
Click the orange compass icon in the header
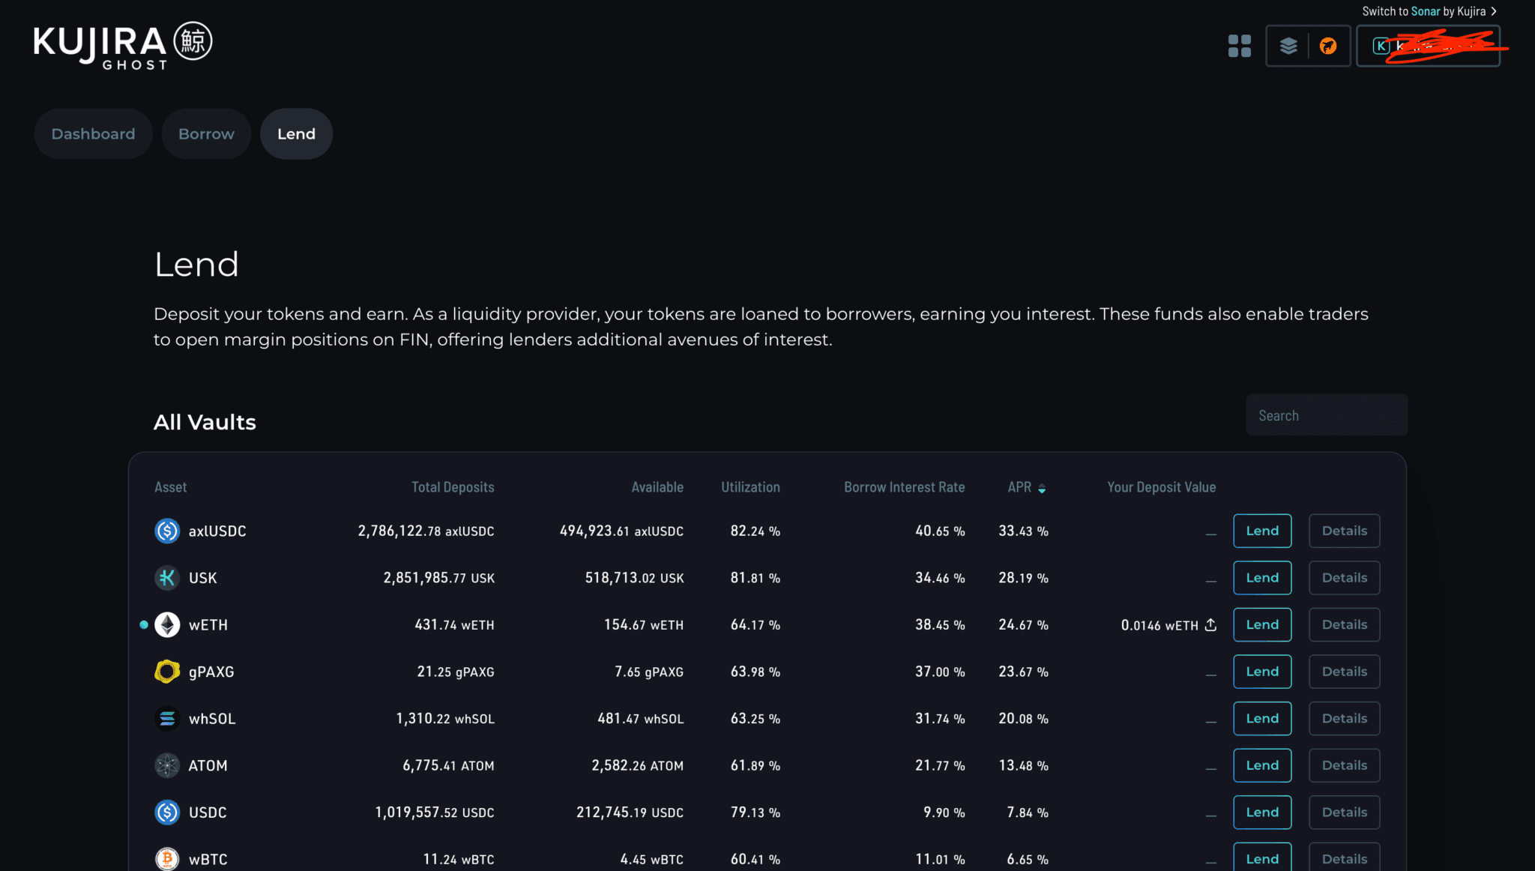point(1328,46)
